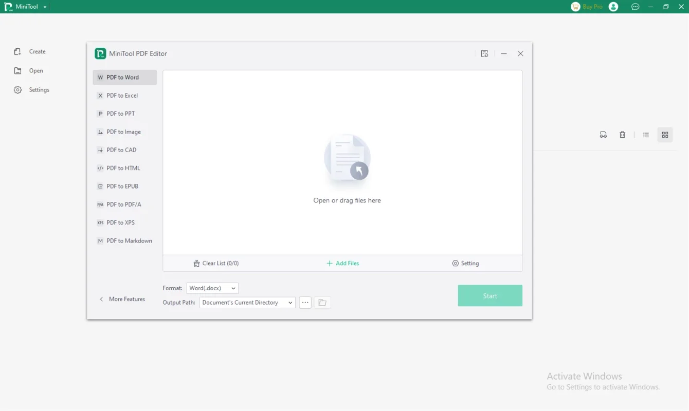Click the Open or drag files here text
This screenshot has height=411, width=689.
(347, 200)
